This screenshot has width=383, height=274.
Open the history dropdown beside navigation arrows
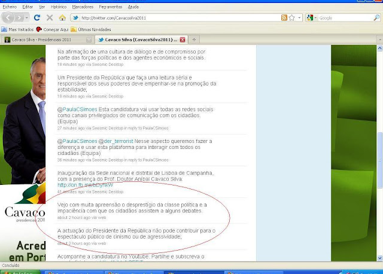(x=26, y=18)
